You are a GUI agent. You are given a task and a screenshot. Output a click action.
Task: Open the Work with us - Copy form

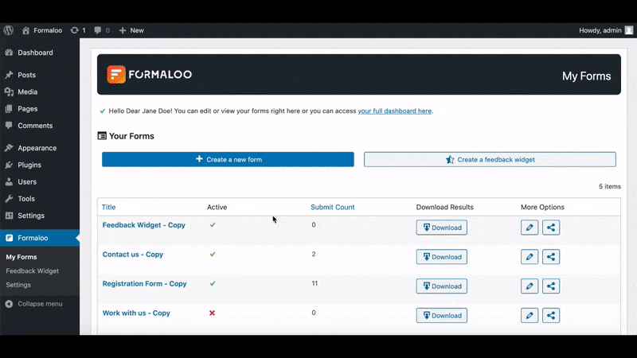[x=136, y=313]
